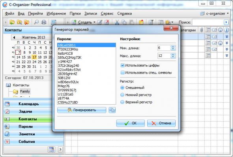Open the c-organizer database dropdown
Screen dimensions: 233x157
(x=228, y=13)
